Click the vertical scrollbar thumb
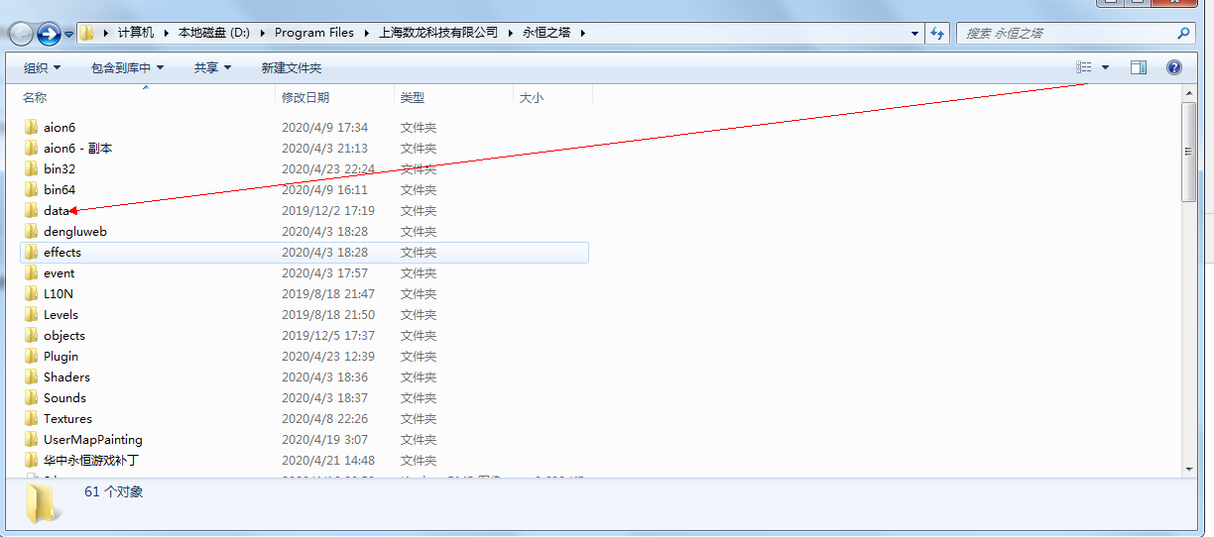 [1189, 152]
